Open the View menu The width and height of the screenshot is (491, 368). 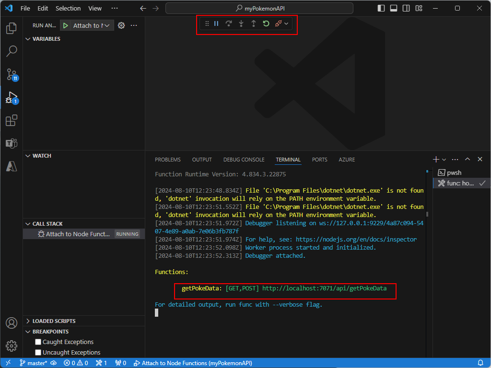click(95, 9)
